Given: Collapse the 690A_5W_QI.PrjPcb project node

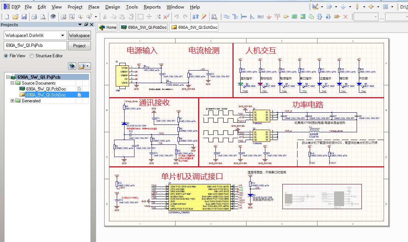Looking at the screenshot, I should (8, 77).
